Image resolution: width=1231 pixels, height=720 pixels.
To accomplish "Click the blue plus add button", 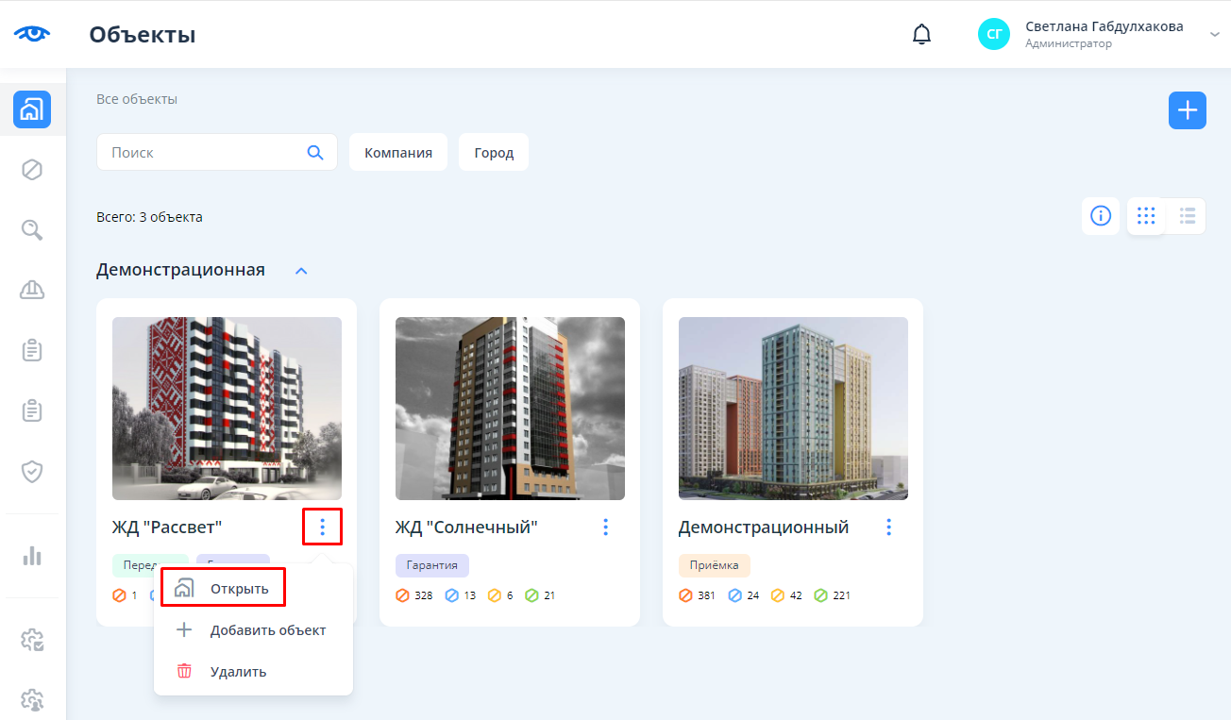I will 1187,110.
